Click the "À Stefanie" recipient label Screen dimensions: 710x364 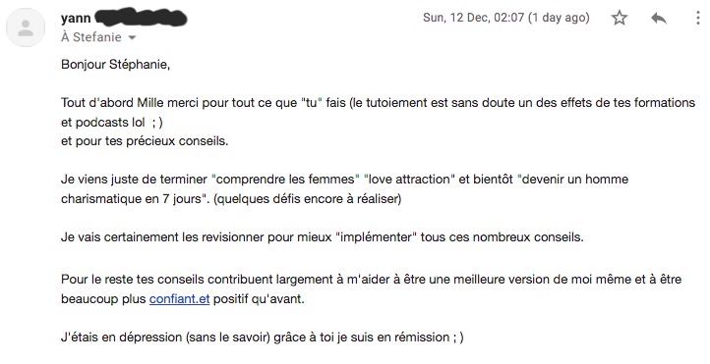[x=91, y=37]
